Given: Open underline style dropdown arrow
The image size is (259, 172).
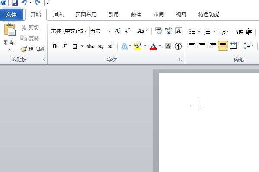Looking at the screenshot, I should tap(82, 46).
